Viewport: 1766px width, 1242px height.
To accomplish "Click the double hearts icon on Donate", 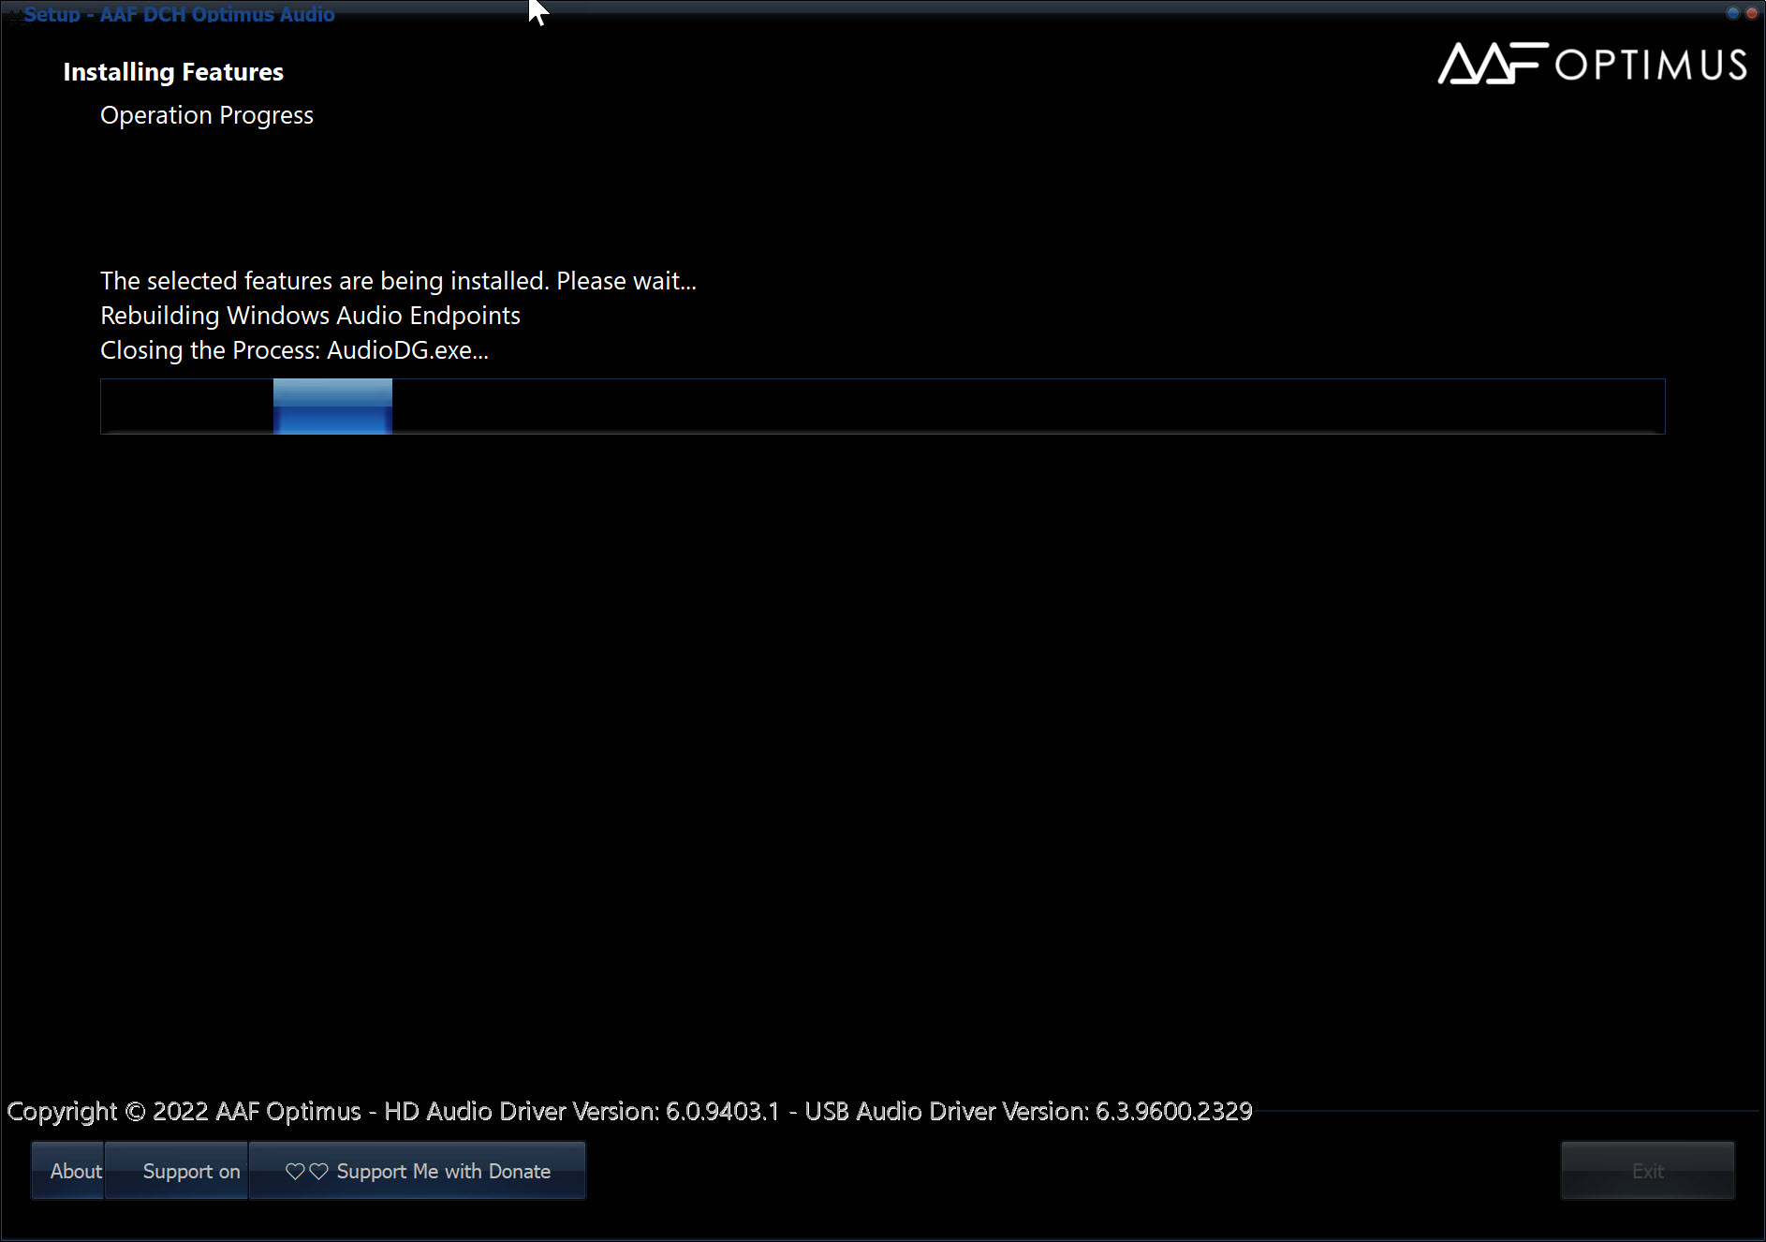I will click(x=306, y=1172).
